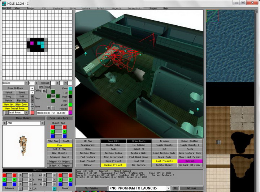Select the left green Climb direction square

[49, 96]
